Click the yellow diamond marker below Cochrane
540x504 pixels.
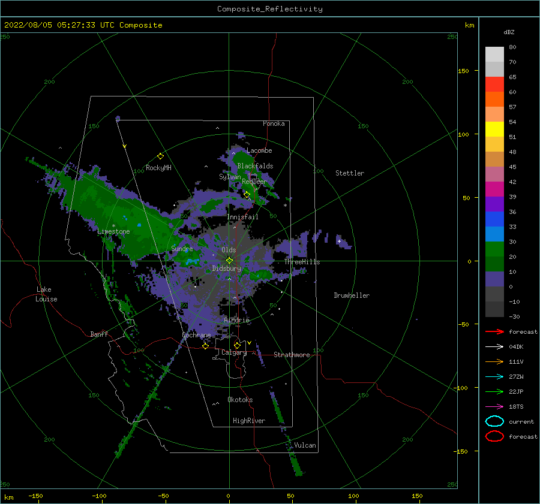pyautogui.click(x=205, y=346)
